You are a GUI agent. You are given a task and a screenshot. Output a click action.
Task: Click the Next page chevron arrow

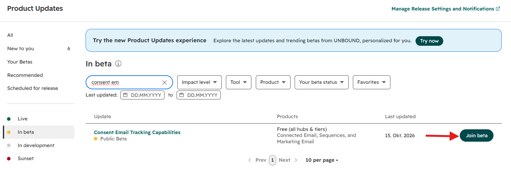(296, 160)
